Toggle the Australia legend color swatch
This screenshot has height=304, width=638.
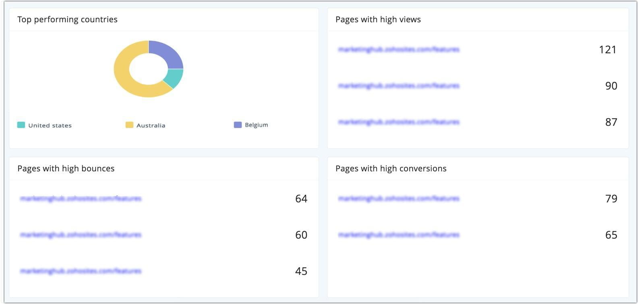(129, 125)
